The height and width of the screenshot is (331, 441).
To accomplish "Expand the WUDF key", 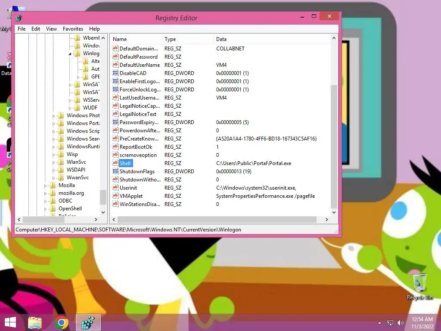I will (70, 108).
